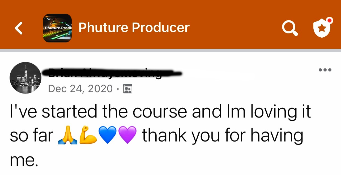This screenshot has height=175, width=341.
Task: Open the Phuture Producer group thumbnail
Action: tap(57, 28)
